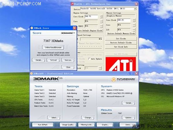
Task: Click Restore Default Clocks button in WinClk
Action: pos(121,43)
